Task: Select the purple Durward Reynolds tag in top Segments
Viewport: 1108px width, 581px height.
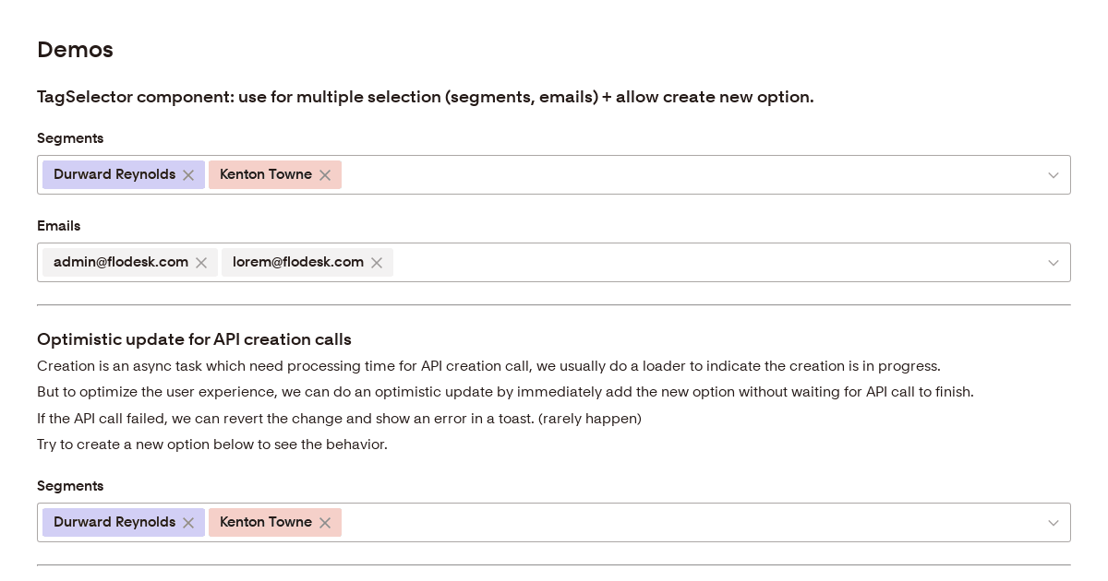Action: click(x=114, y=175)
